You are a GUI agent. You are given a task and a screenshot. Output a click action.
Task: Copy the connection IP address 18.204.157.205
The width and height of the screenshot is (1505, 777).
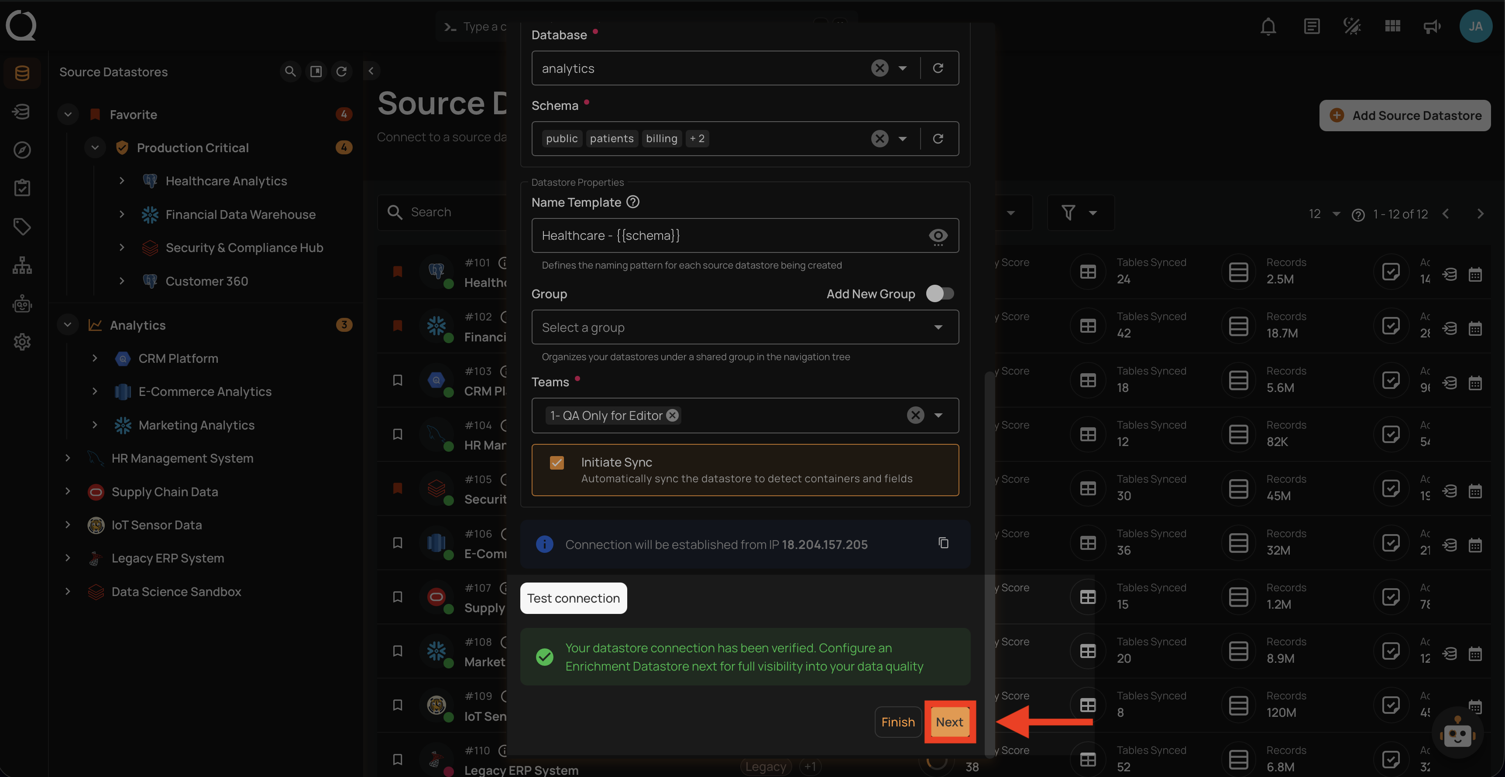coord(944,543)
